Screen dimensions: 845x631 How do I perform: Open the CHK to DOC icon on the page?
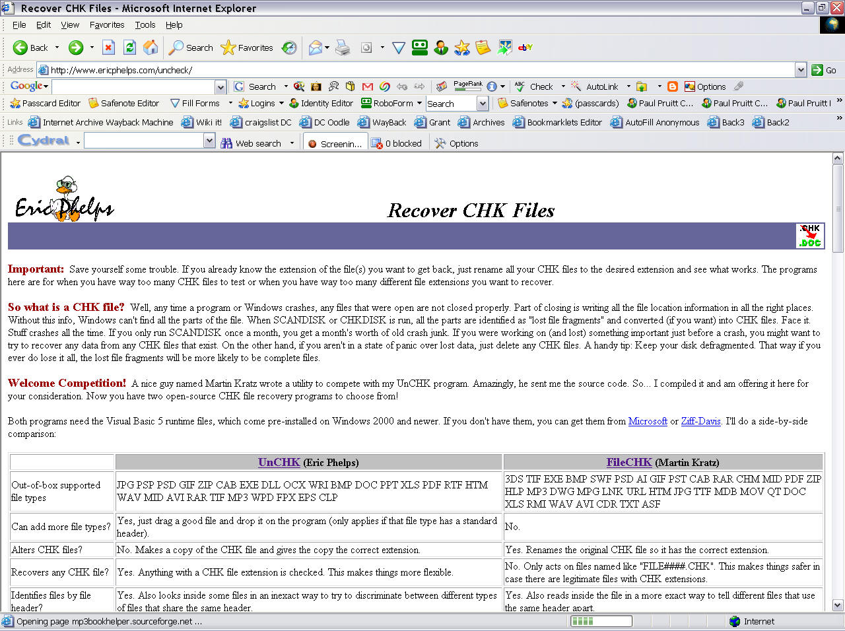pyautogui.click(x=810, y=236)
